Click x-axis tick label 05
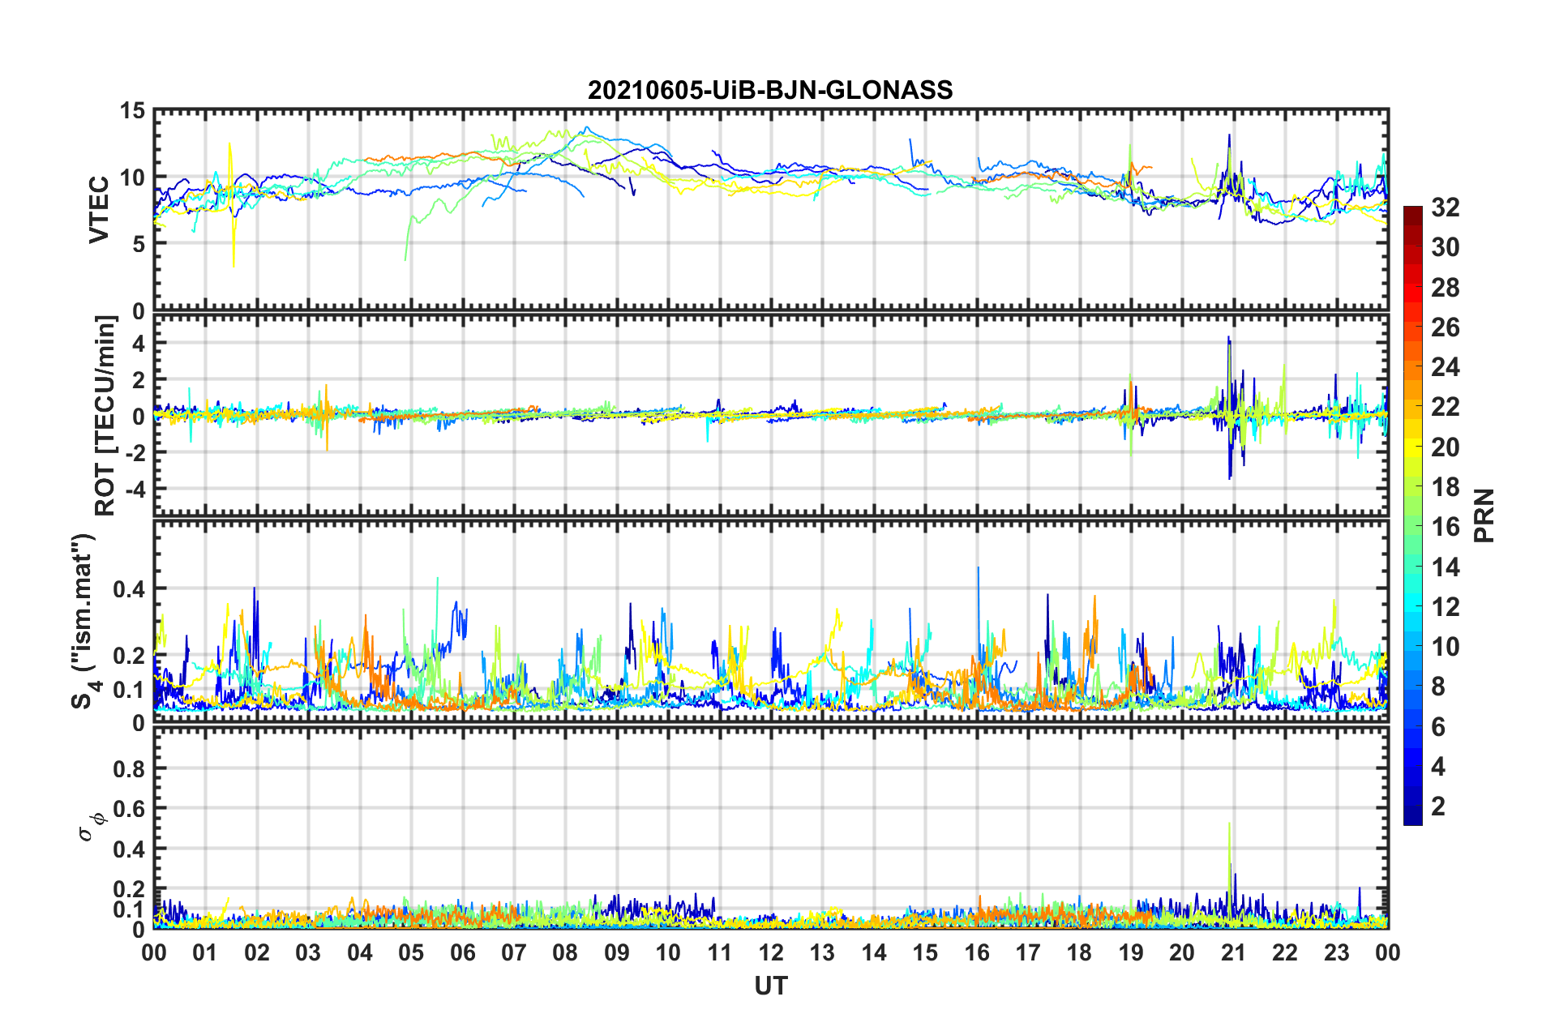The width and height of the screenshot is (1542, 1031). point(411,952)
